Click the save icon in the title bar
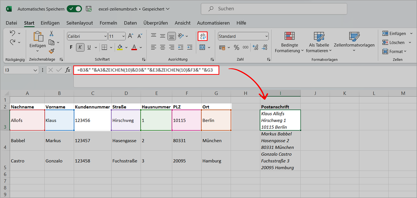The width and height of the screenshot is (417, 198). [x=89, y=9]
